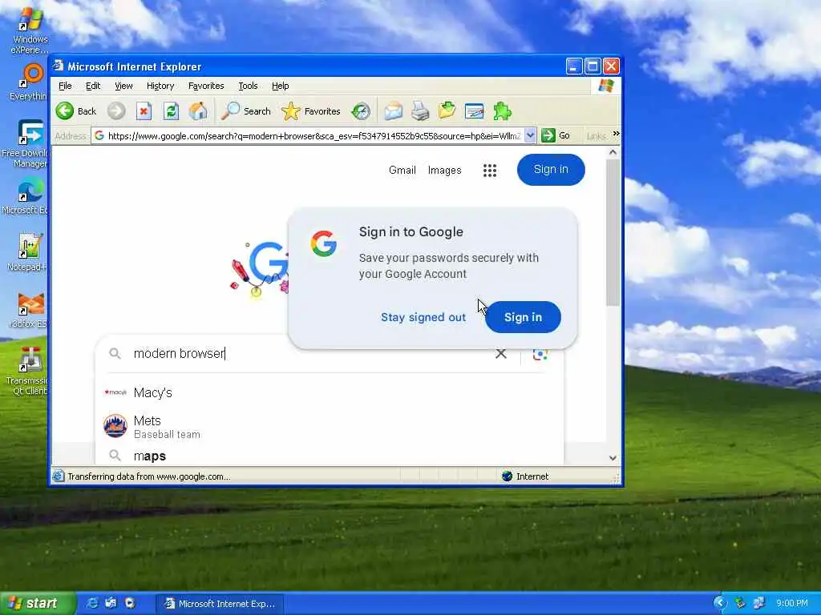Image resolution: width=821 pixels, height=615 pixels.
Task: Clear the search box with the X icon
Action: click(501, 353)
